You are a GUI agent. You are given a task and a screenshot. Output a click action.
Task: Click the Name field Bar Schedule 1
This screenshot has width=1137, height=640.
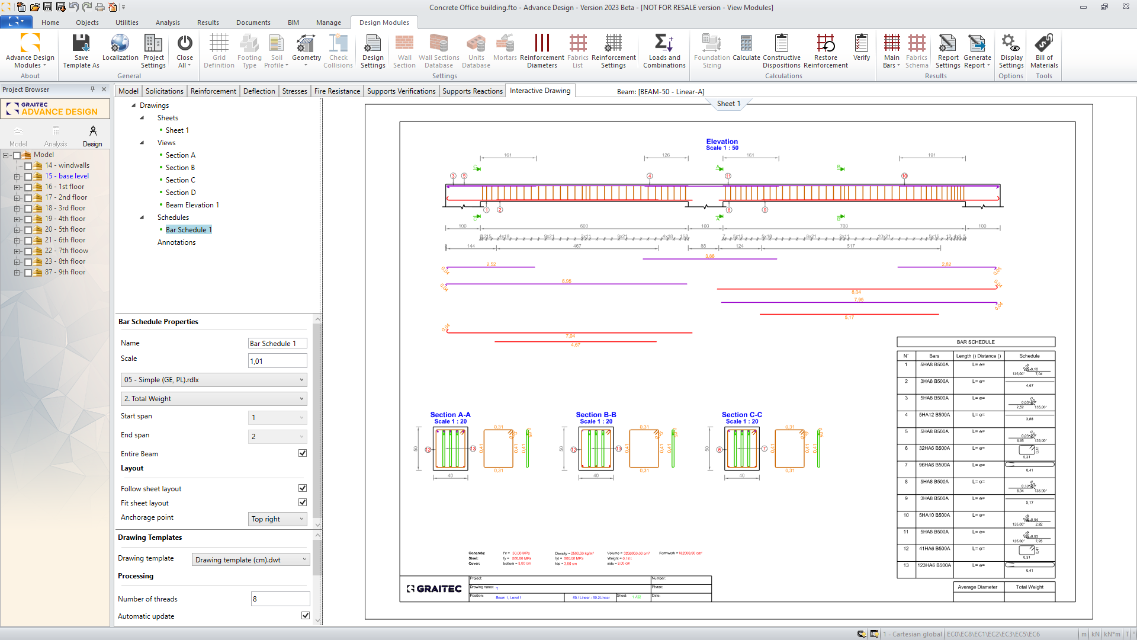click(277, 343)
